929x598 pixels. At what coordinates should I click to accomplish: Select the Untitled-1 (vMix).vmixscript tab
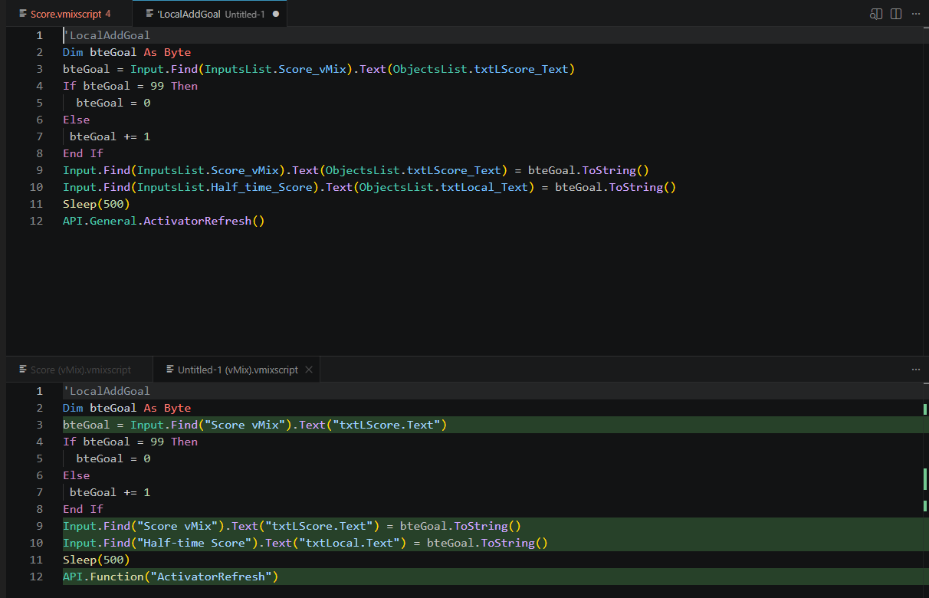point(237,370)
